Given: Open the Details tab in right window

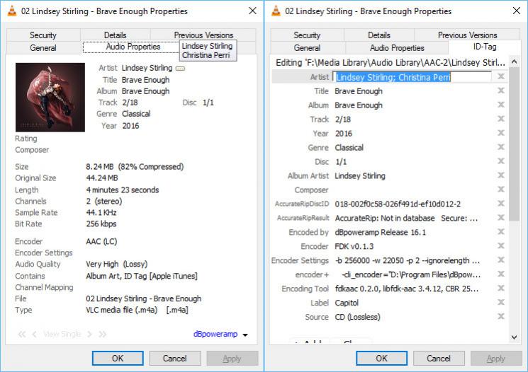Looking at the screenshot, I should pyautogui.click(x=379, y=35).
